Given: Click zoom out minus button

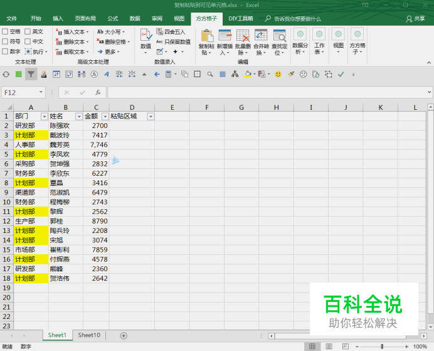Looking at the screenshot, I should coord(357,346).
